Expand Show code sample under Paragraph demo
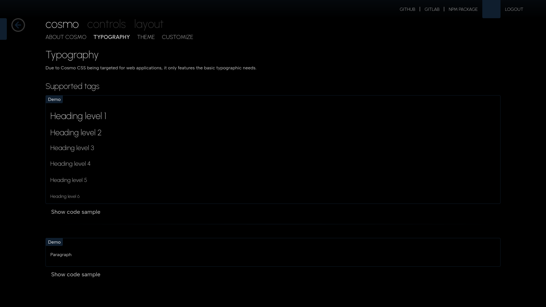This screenshot has width=546, height=307. [x=76, y=274]
